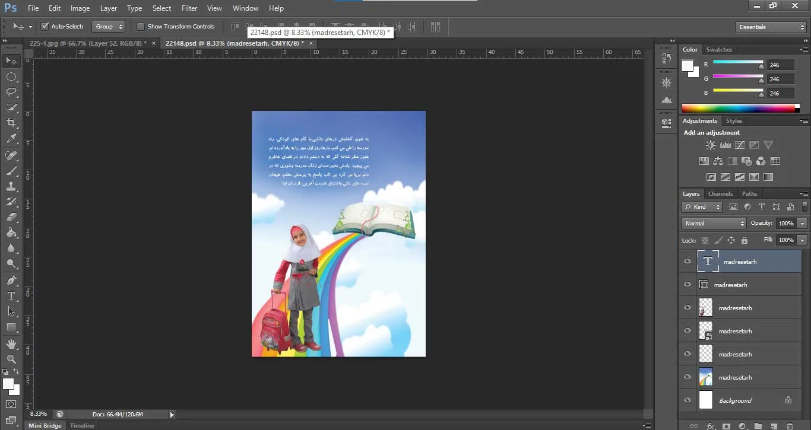
Task: Select the Move tool
Action: coord(11,60)
